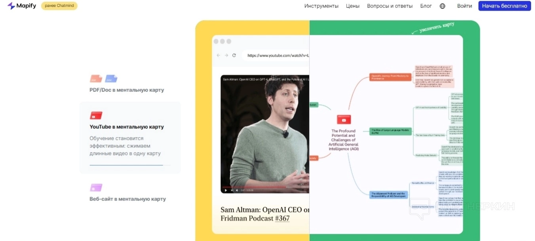Go to Вопросы и ответы

(390, 6)
